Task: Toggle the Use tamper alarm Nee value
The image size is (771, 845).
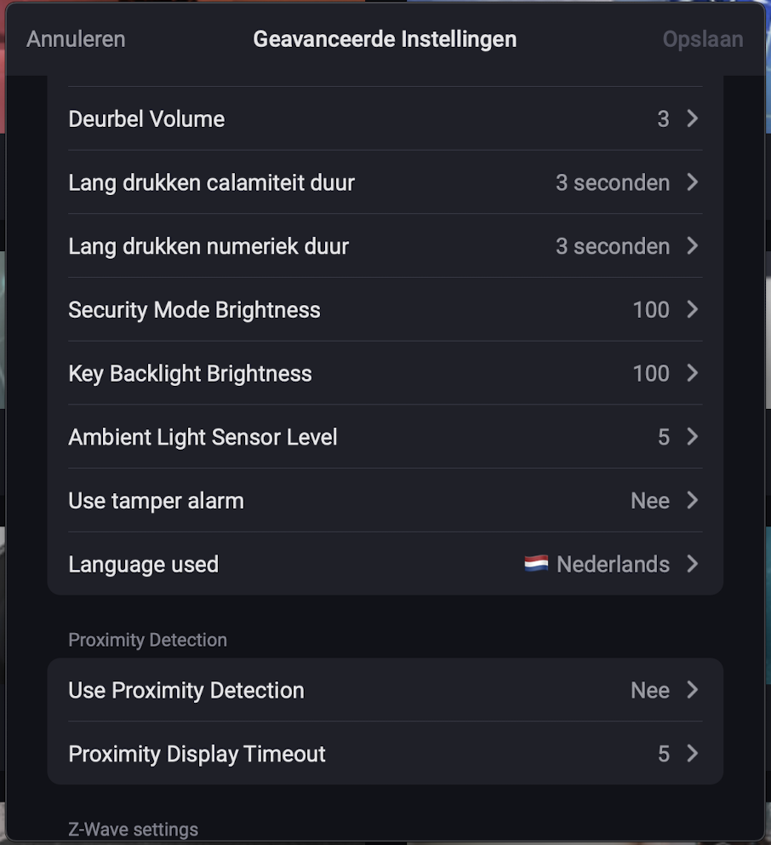Action: pyautogui.click(x=650, y=501)
